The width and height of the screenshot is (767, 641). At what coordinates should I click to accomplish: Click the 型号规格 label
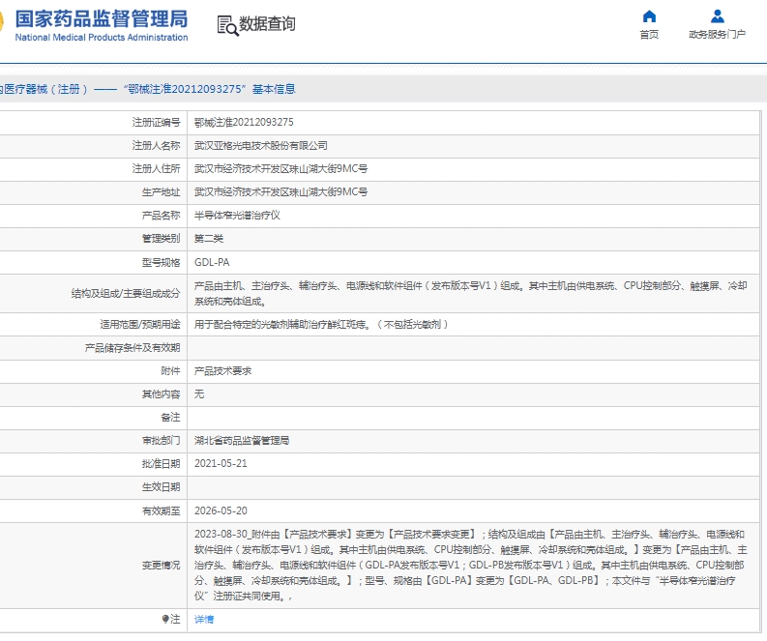161,263
